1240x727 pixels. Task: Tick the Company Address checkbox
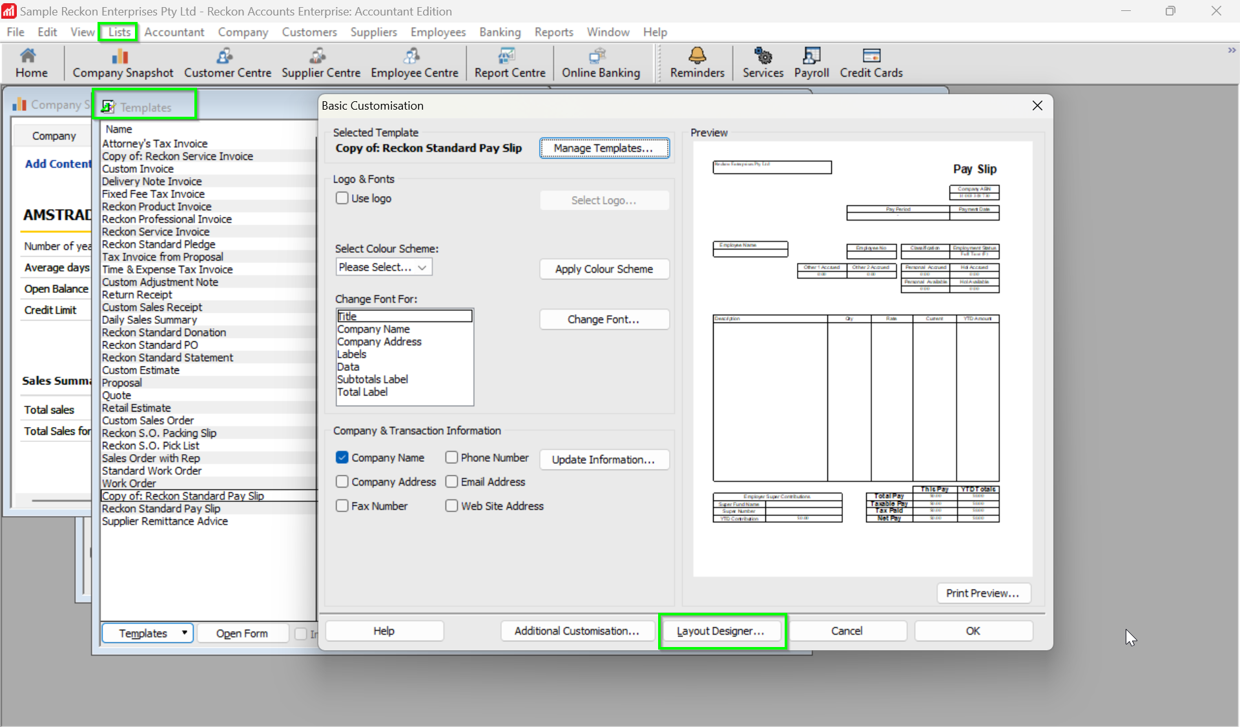click(x=342, y=482)
